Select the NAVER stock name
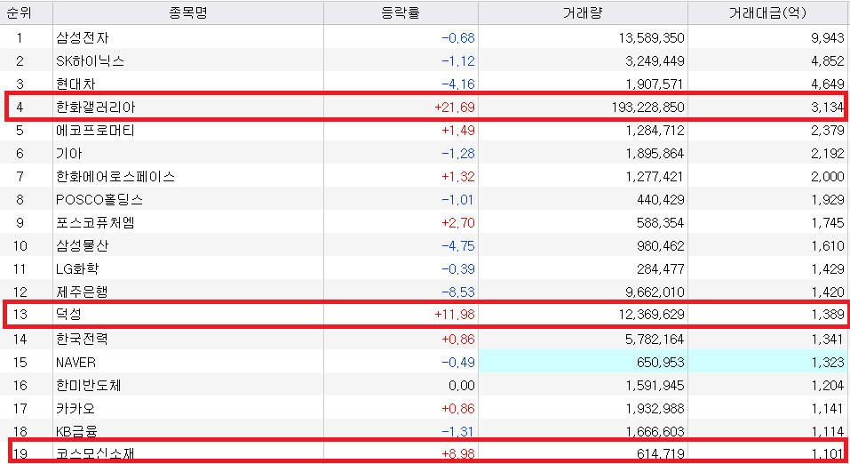The width and height of the screenshot is (850, 464). coord(75,363)
